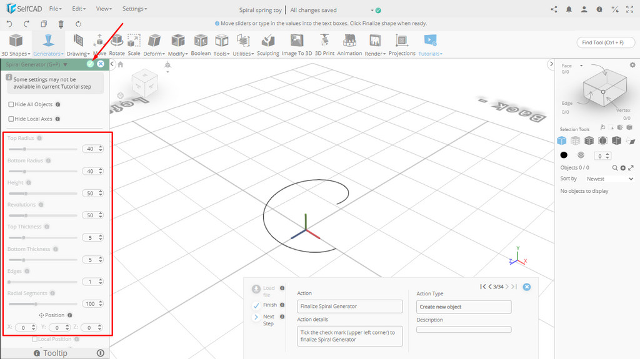This screenshot has width=640, height=359.
Task: Open Image To 3D tool
Action: [297, 45]
